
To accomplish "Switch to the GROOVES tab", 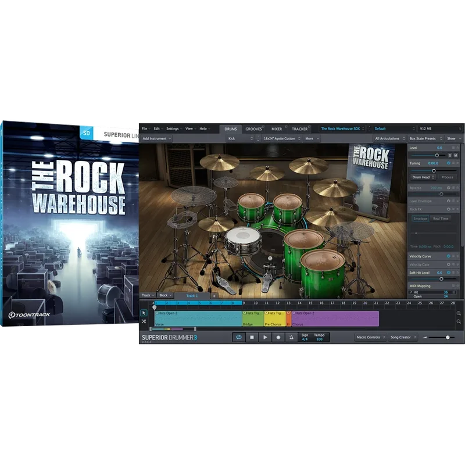I will (253, 129).
